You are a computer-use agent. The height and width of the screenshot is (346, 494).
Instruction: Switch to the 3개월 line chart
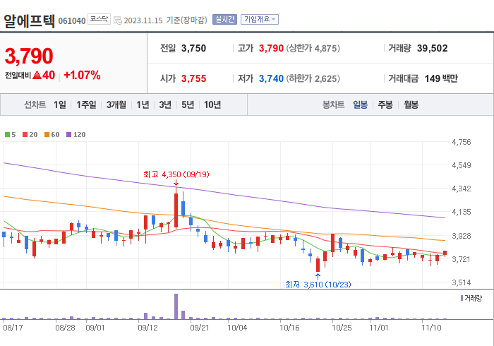[x=116, y=105]
